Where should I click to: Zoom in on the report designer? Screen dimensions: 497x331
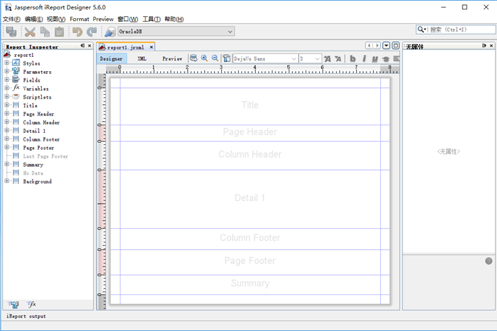click(x=204, y=59)
